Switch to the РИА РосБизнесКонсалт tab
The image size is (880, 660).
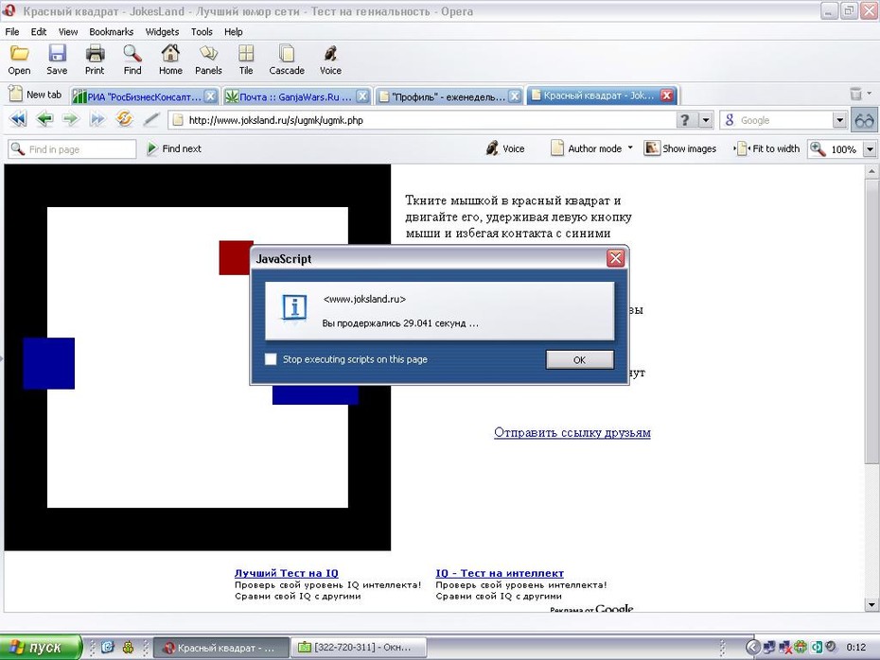pos(144,96)
